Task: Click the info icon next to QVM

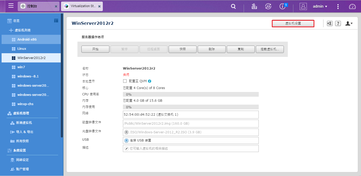Action: pyautogui.click(x=150, y=81)
